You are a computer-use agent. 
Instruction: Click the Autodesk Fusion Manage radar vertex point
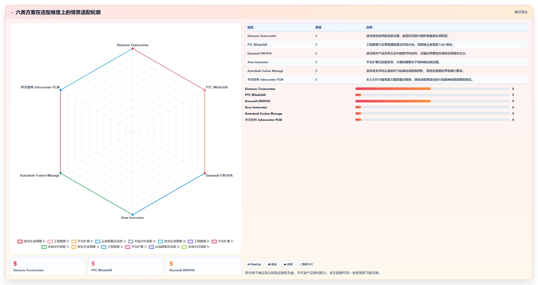click(61, 173)
